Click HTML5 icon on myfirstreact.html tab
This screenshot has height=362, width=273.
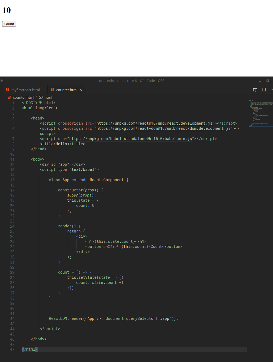pos(8,89)
